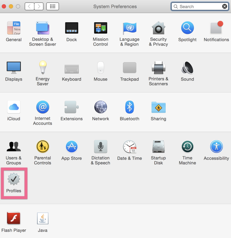Click the magnifying glass in search field
This screenshot has height=238, width=231.
176,6
